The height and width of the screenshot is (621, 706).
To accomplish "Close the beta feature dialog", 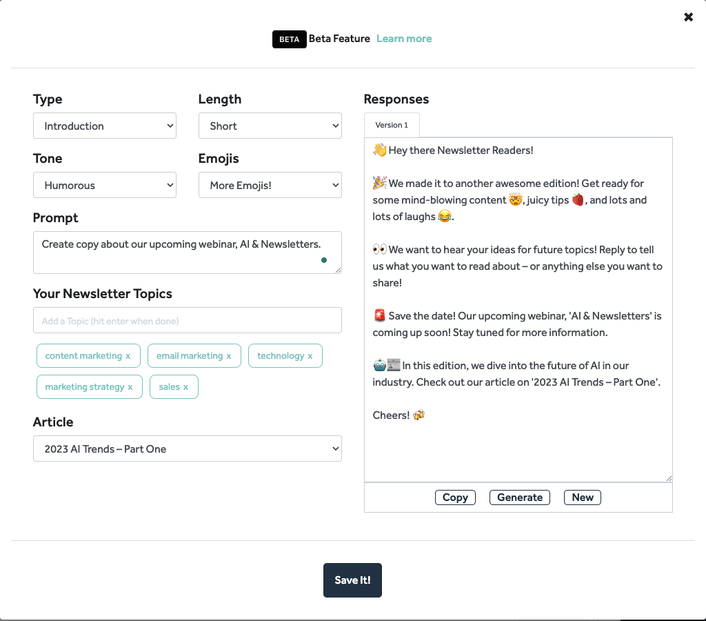I will (688, 17).
